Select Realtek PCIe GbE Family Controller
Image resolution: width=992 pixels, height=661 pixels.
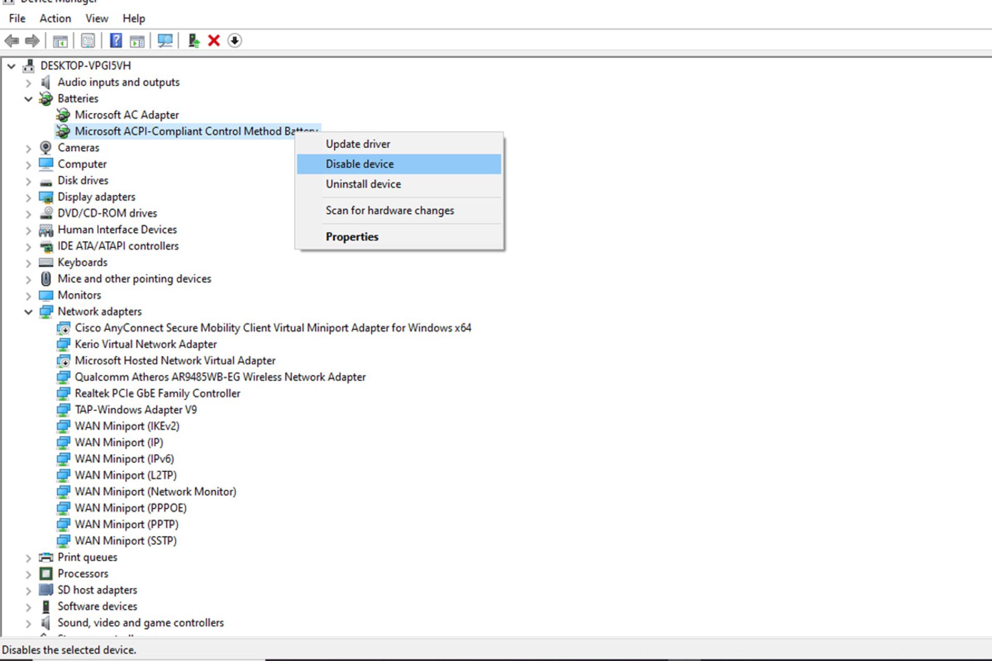[157, 394]
